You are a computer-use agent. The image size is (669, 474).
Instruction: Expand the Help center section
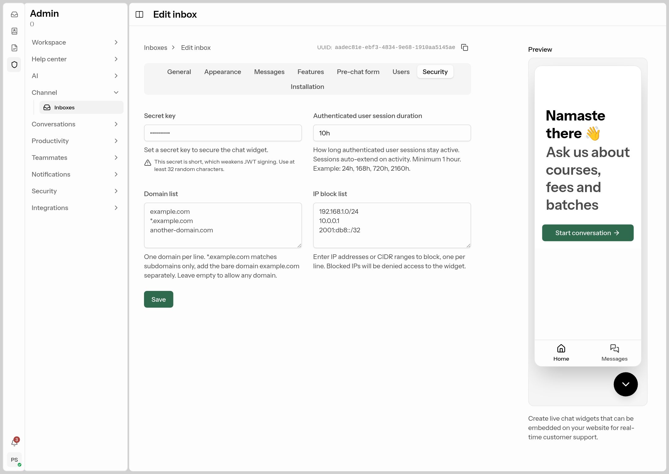click(x=75, y=59)
